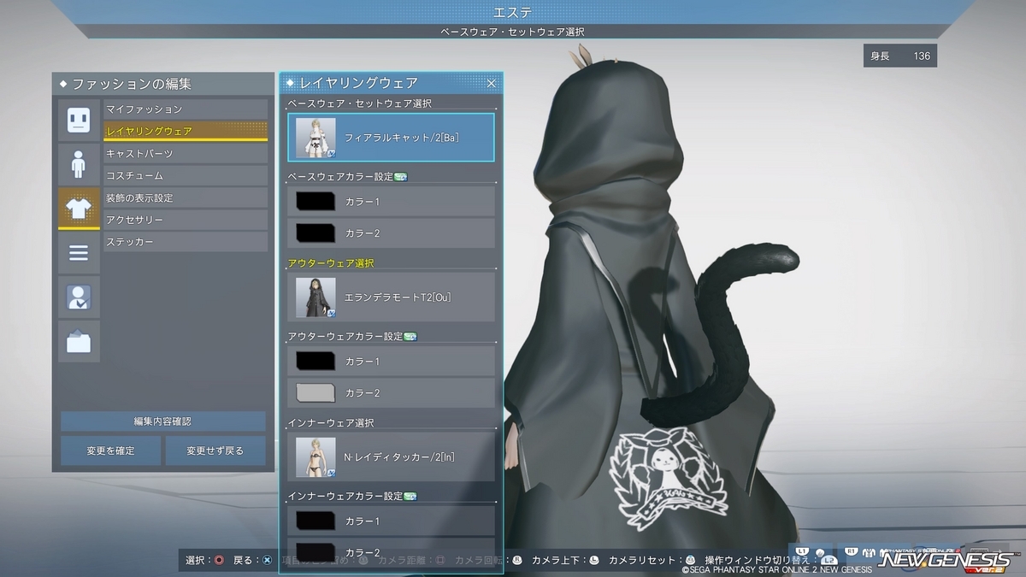
Task: Open マイファッション menu entry
Action: [x=186, y=109]
